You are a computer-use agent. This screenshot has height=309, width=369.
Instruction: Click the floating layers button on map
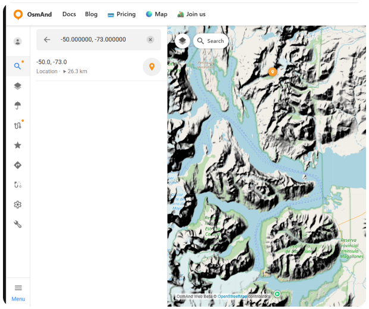(182, 40)
